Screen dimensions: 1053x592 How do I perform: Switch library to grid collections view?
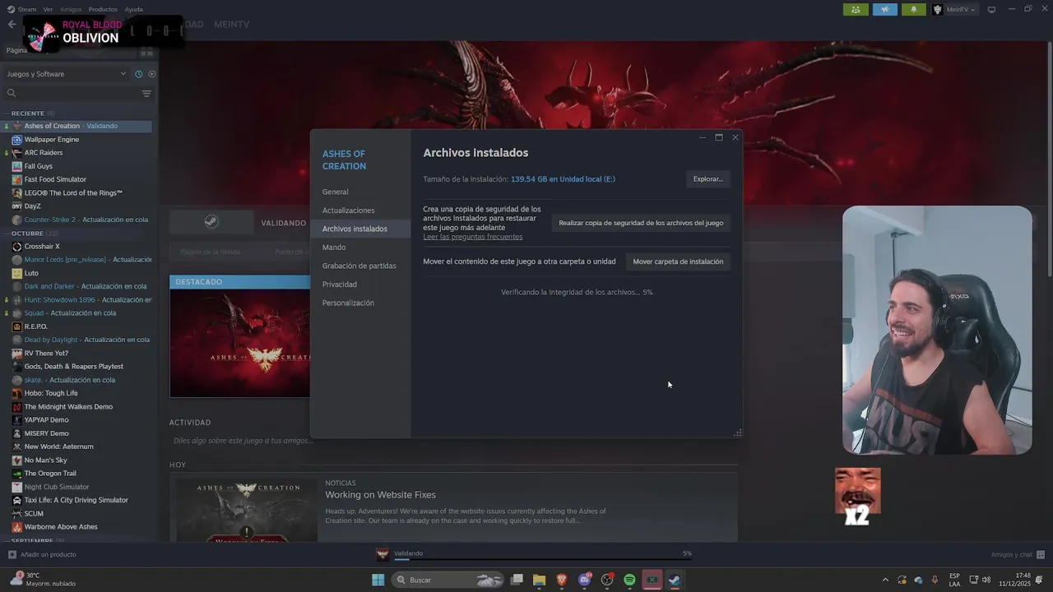point(146,51)
